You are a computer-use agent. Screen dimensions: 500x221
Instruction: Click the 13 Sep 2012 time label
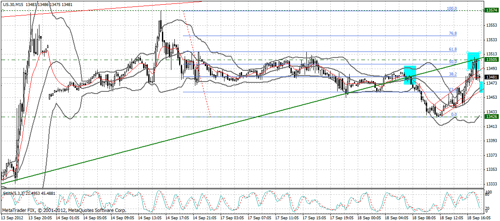point(12,218)
